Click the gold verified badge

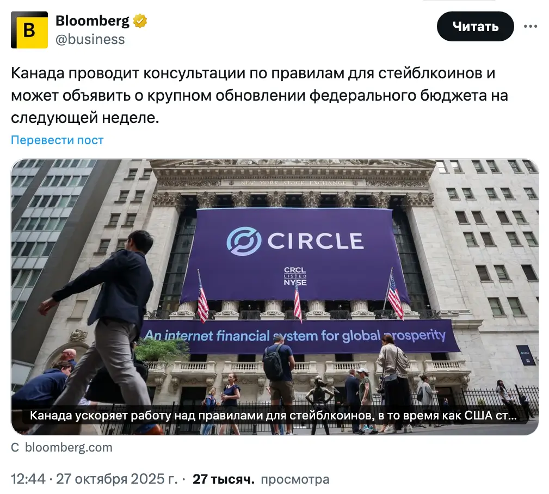point(140,21)
